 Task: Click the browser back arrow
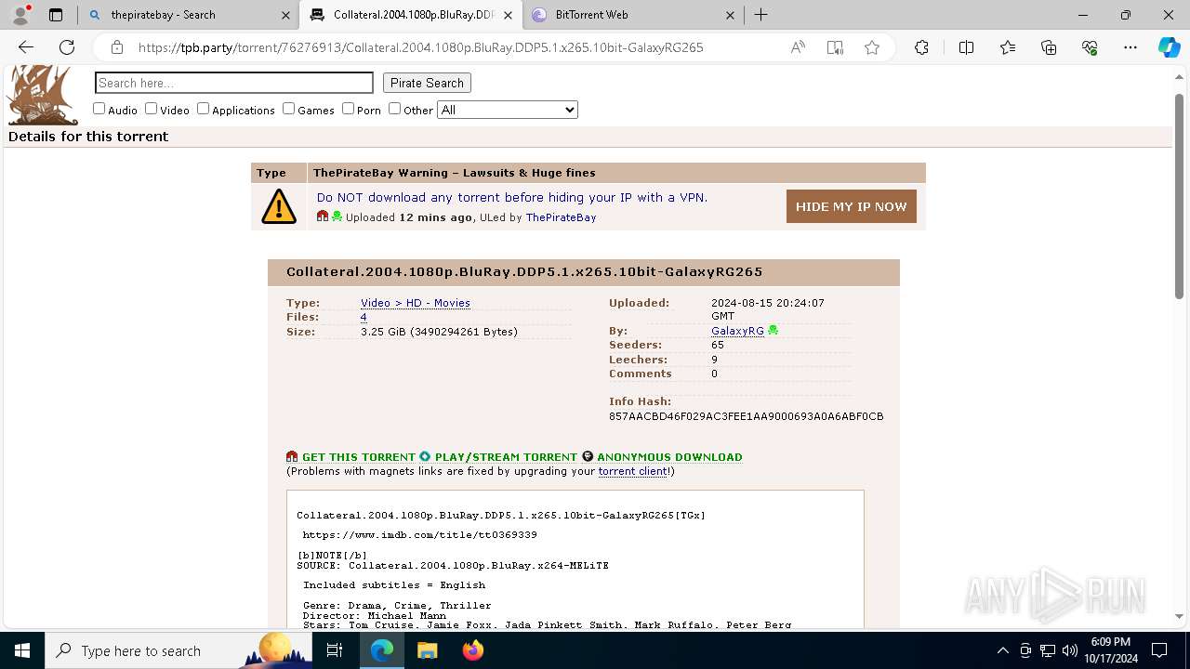pos(26,47)
